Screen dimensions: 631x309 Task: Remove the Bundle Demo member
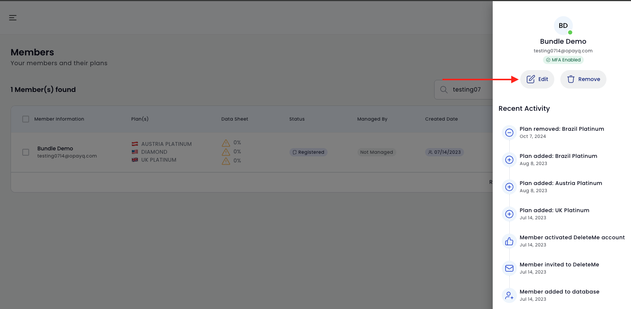583,79
